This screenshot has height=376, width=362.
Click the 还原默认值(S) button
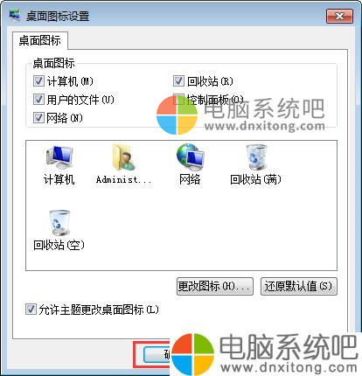pos(299,286)
